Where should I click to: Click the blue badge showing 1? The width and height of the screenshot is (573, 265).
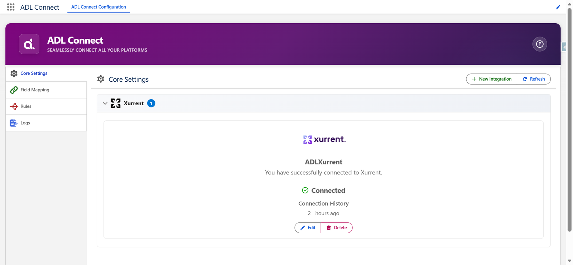click(x=151, y=103)
